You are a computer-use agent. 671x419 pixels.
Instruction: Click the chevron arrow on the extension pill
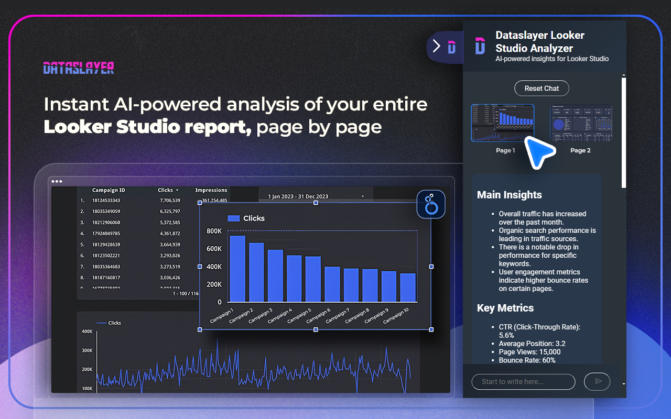(x=437, y=46)
